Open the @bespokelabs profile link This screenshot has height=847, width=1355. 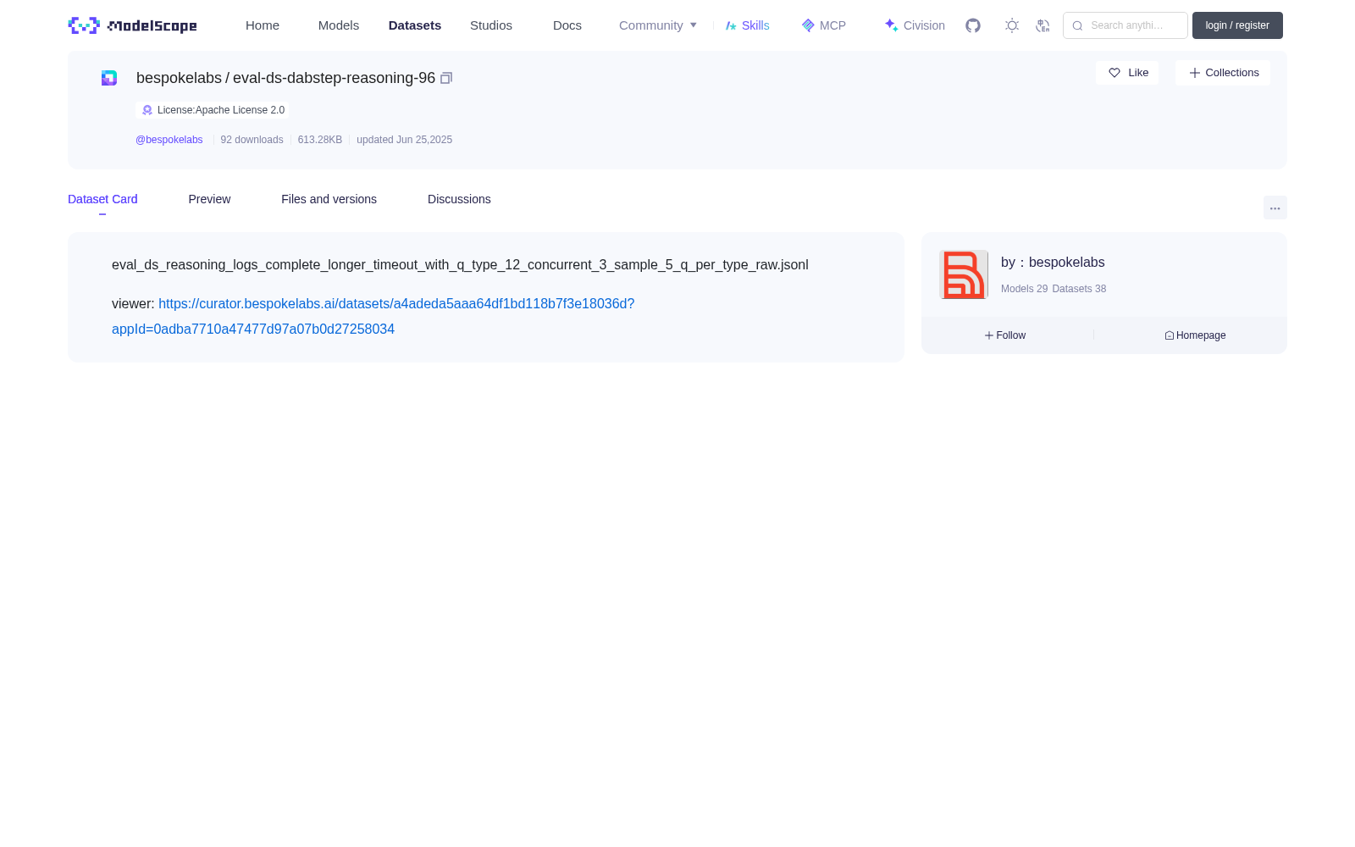pos(169,140)
